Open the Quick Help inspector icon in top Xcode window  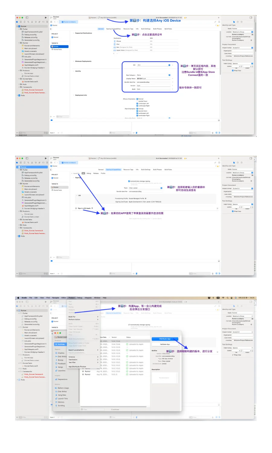click(241, 22)
